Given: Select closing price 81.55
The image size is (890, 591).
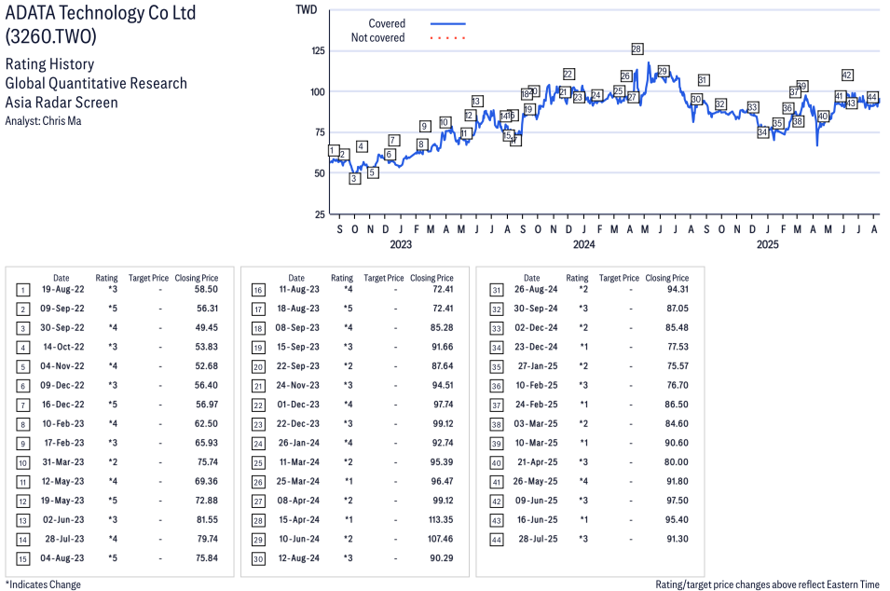Looking at the screenshot, I should [x=207, y=519].
